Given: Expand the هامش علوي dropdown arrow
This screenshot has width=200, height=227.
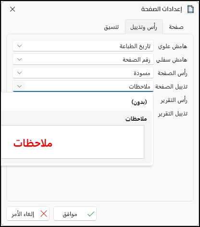Looking at the screenshot, I should pos(19,46).
